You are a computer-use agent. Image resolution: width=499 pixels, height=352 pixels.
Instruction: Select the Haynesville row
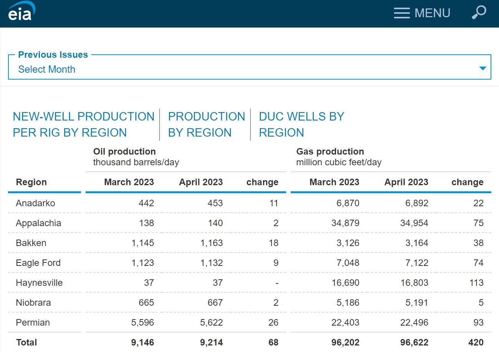pos(40,282)
